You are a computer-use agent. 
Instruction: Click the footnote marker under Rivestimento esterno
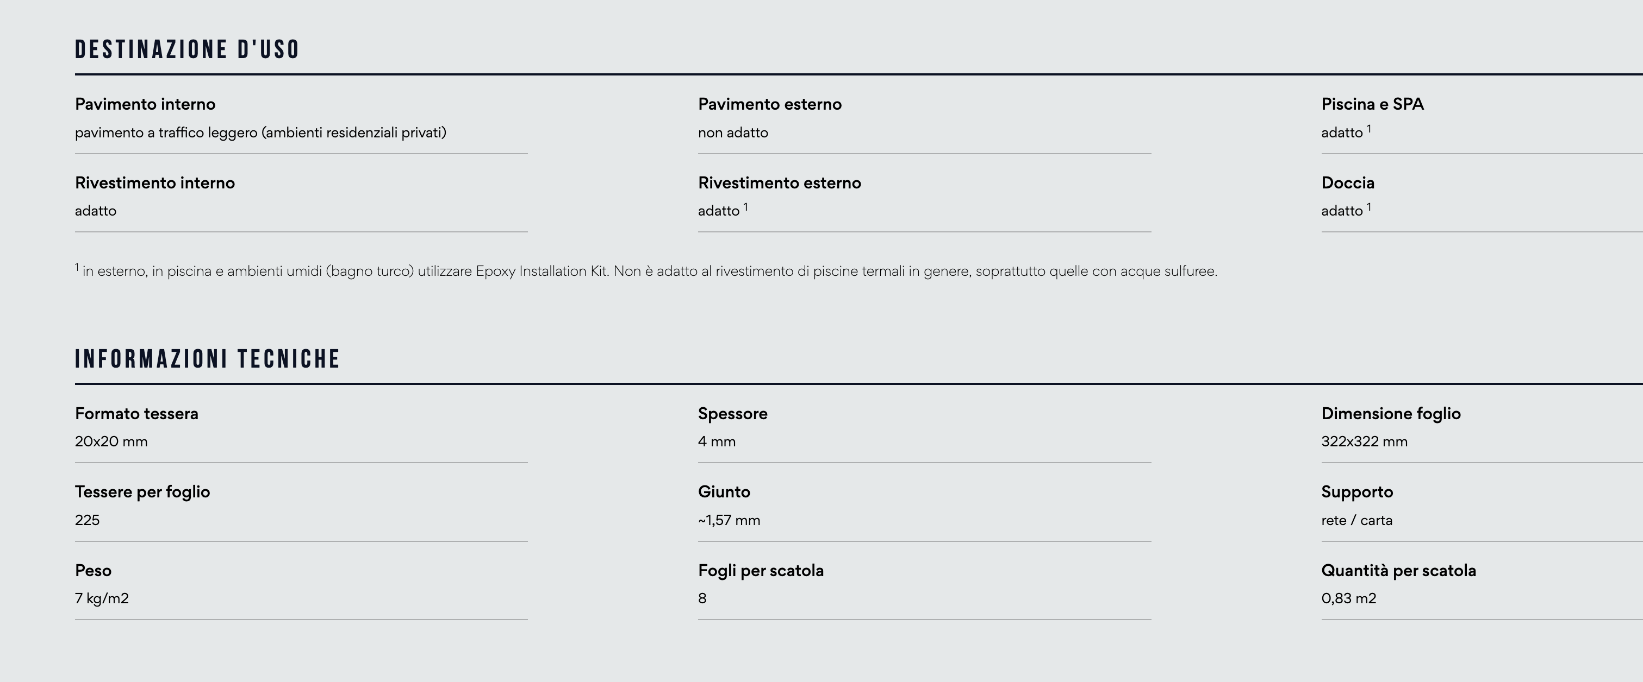pos(745,207)
